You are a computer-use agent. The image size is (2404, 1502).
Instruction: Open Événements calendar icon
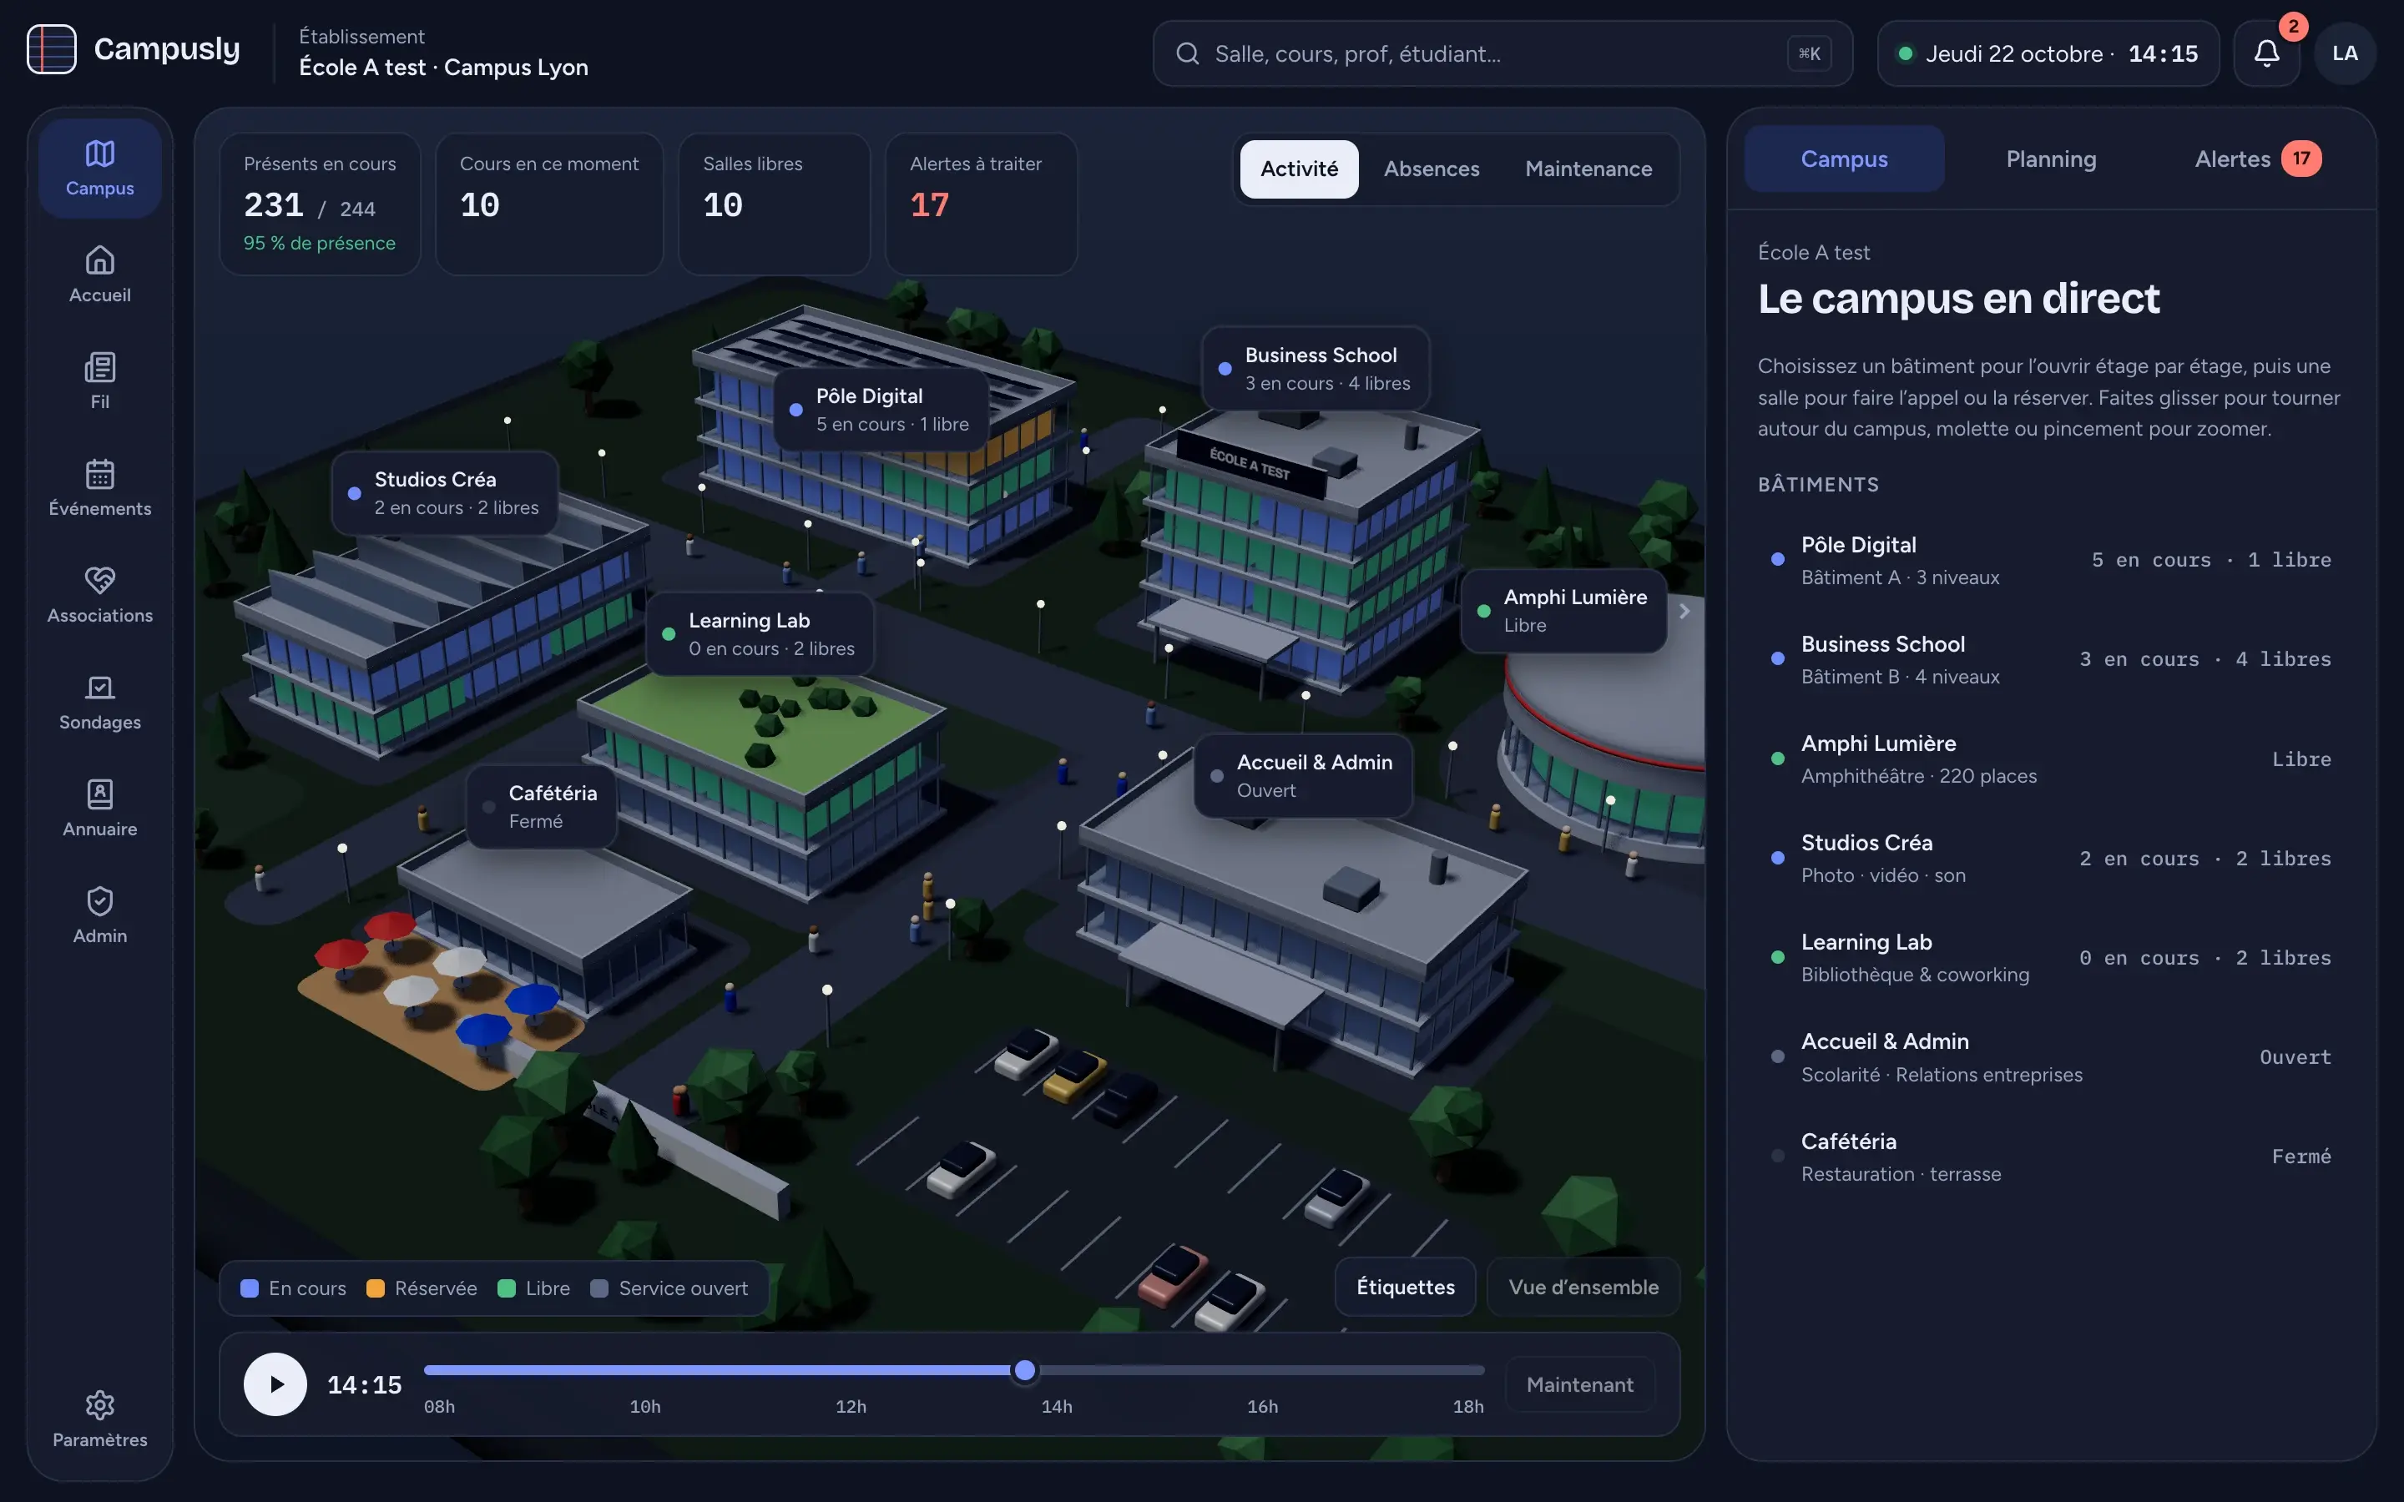tap(99, 474)
